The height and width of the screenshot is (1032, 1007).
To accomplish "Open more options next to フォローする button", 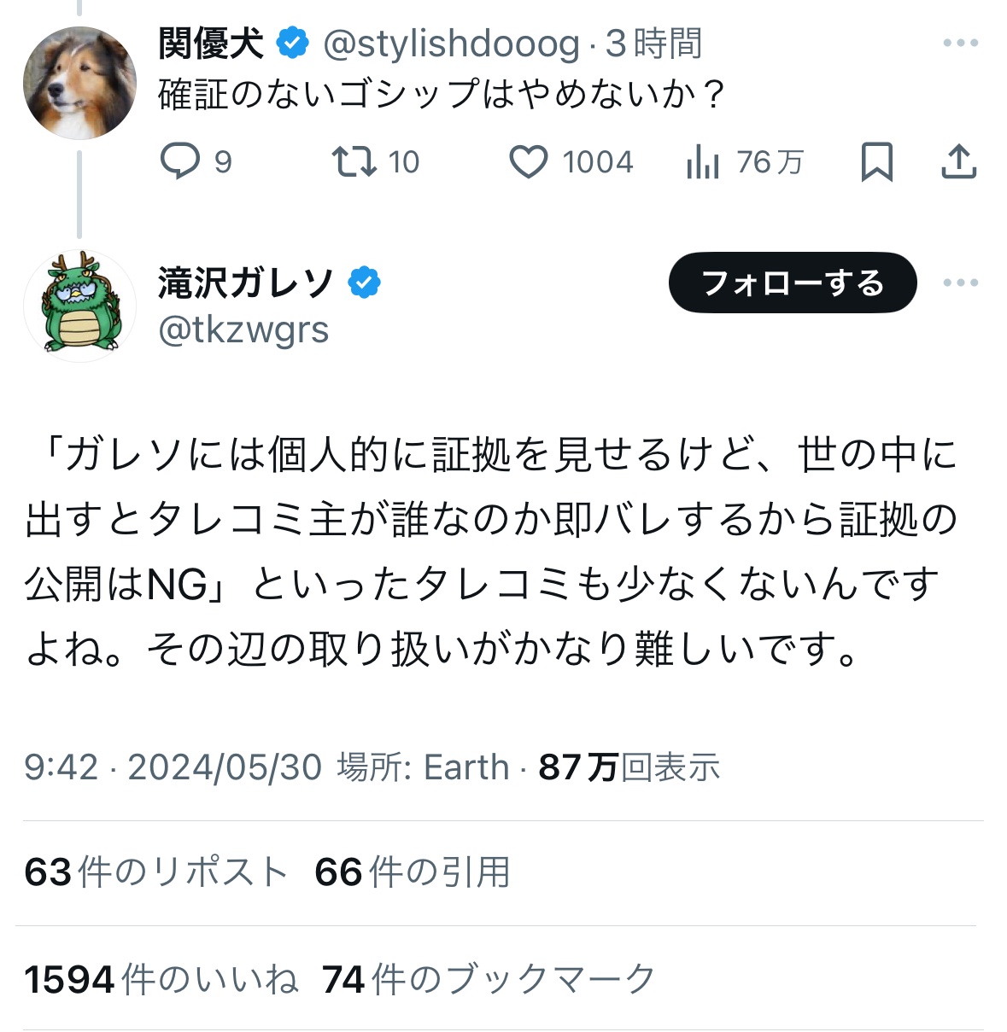I will click(960, 283).
